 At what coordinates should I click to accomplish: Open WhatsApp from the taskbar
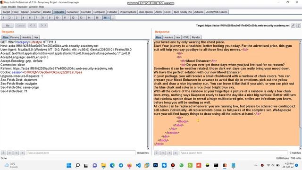pyautogui.click(x=181, y=165)
